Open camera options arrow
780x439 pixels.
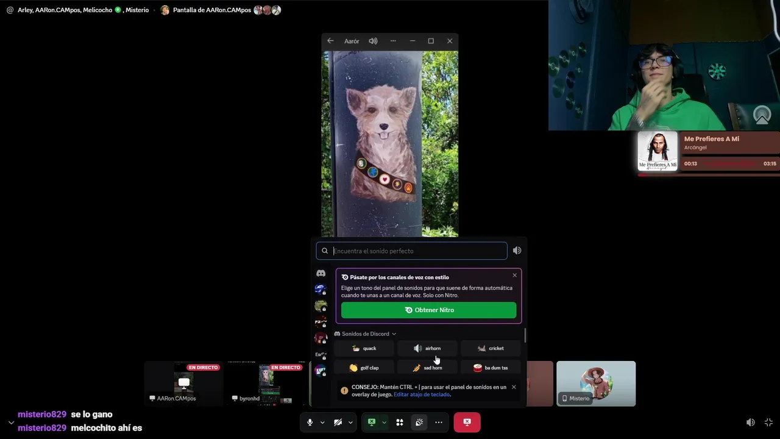point(350,422)
